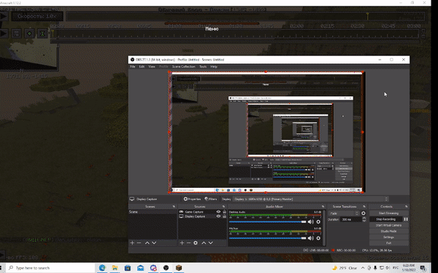Screen dimensions: 438x273
Task: Move the selected source down
Action: click(x=211, y=243)
